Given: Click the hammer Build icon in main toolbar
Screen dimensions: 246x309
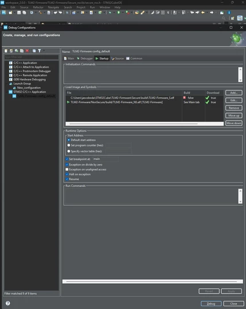Looking at the screenshot, I should click(40, 13).
